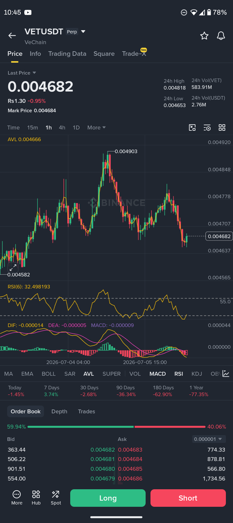Image resolution: width=233 pixels, height=523 pixels.
Task: Expand the More timeframes dropdown
Action: pos(96,128)
